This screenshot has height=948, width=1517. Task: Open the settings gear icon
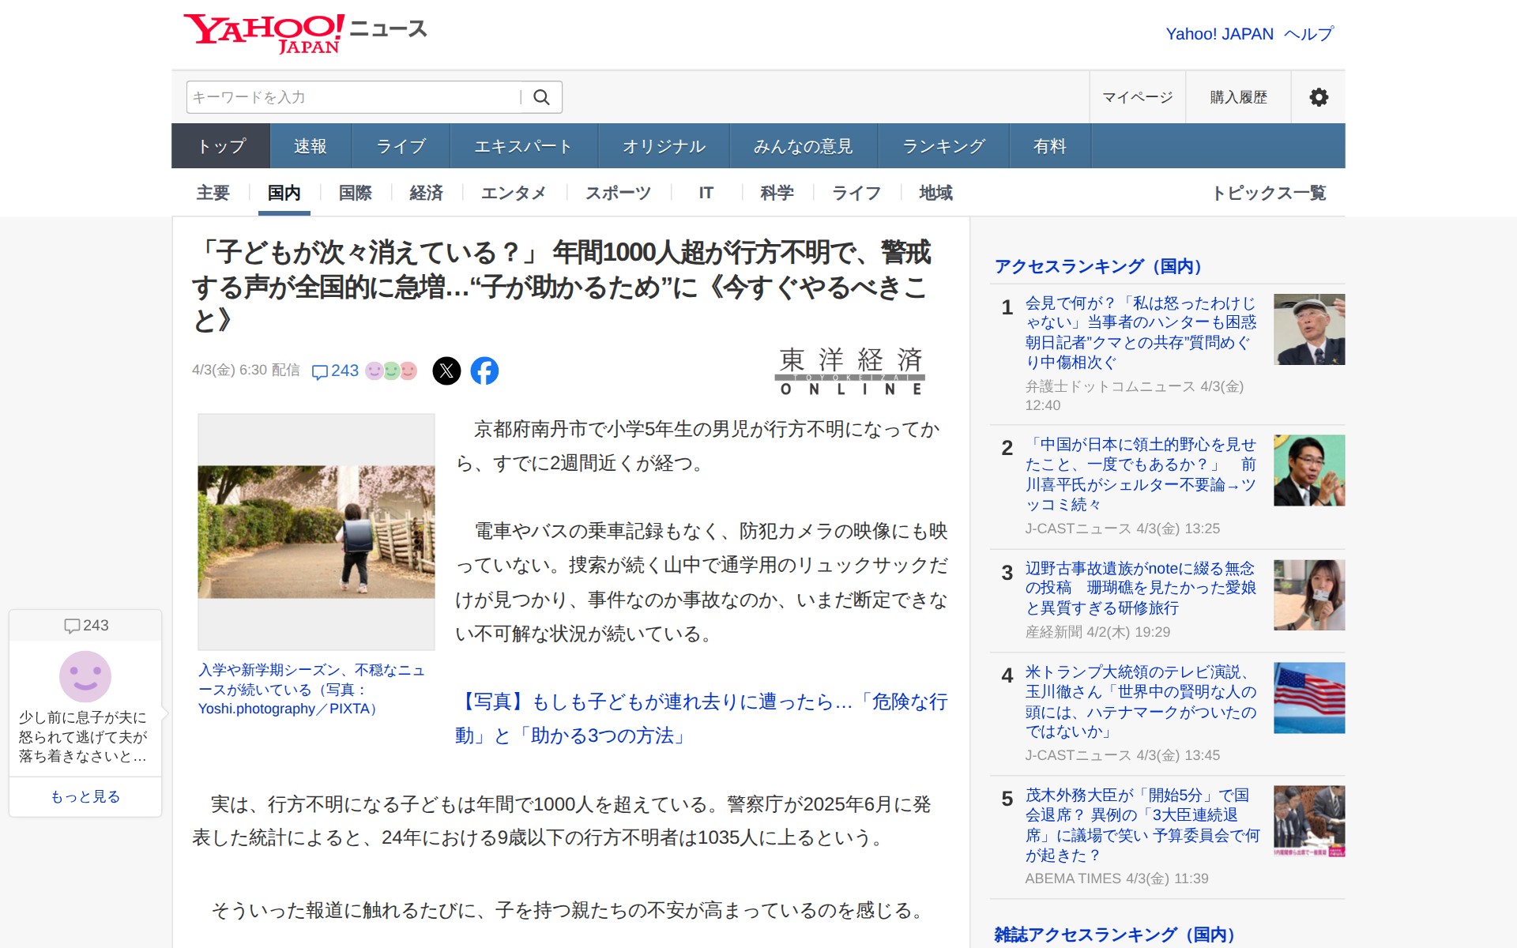click(1318, 97)
